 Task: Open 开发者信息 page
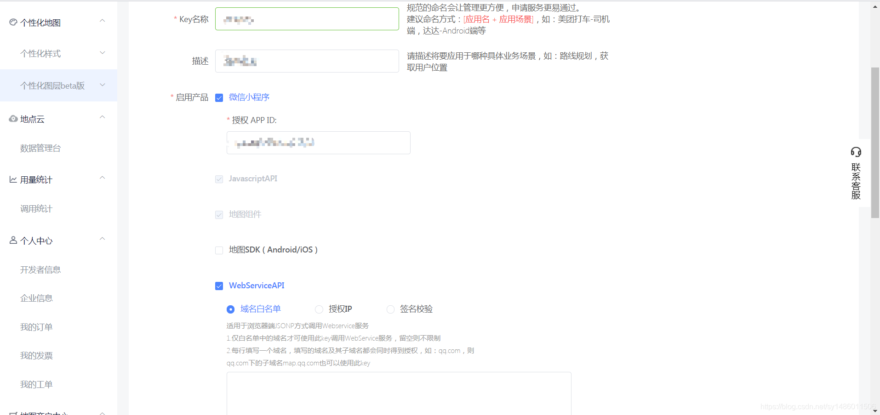tap(40, 269)
